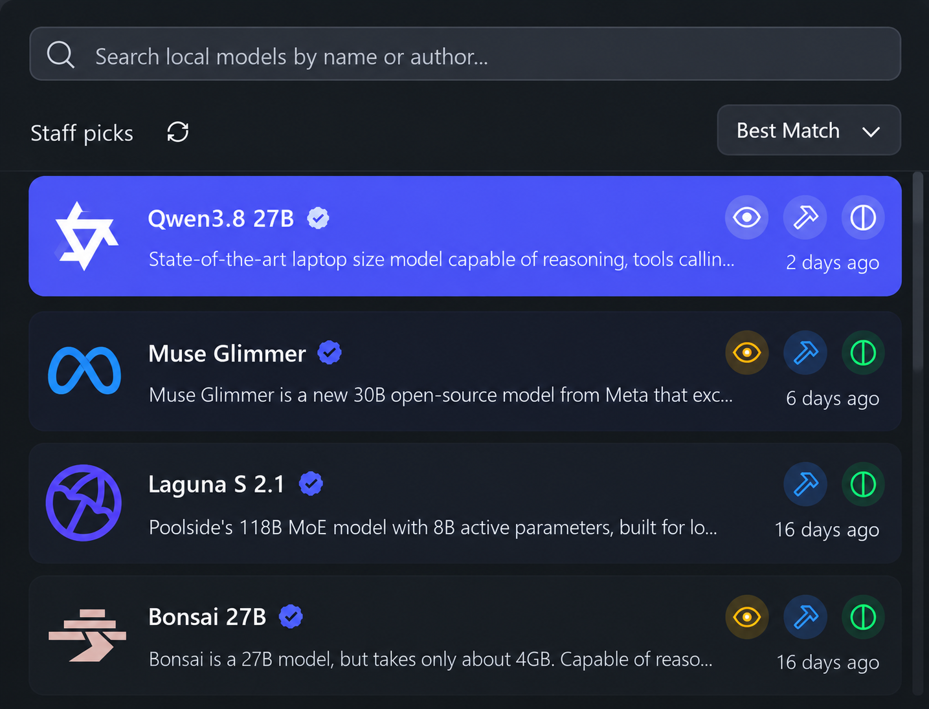This screenshot has height=709, width=929.
Task: Click the yellow vision eye icon on Bonsai 27B
Action: [746, 617]
